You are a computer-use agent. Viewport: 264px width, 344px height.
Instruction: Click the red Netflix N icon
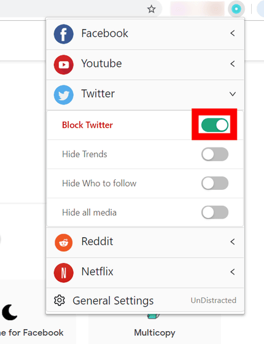tap(64, 273)
